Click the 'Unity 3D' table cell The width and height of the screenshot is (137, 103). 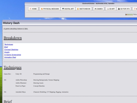[19, 74]
